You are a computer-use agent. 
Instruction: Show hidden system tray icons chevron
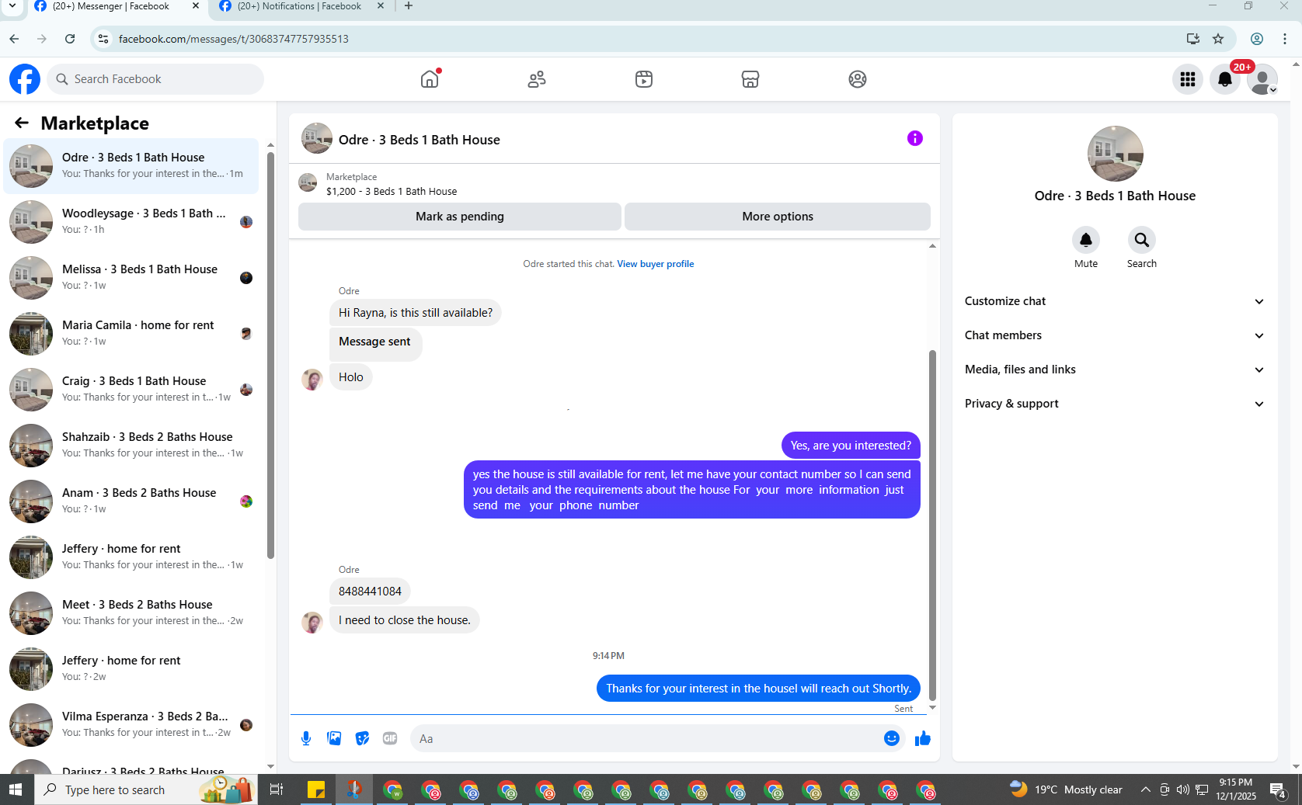(x=1145, y=789)
